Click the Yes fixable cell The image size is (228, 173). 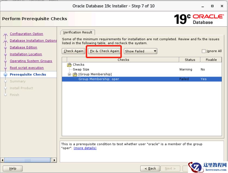click(203, 79)
